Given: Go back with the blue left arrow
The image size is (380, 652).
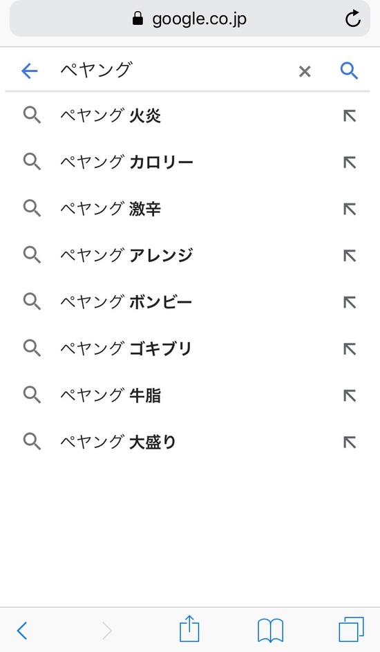Looking at the screenshot, I should tap(30, 71).
